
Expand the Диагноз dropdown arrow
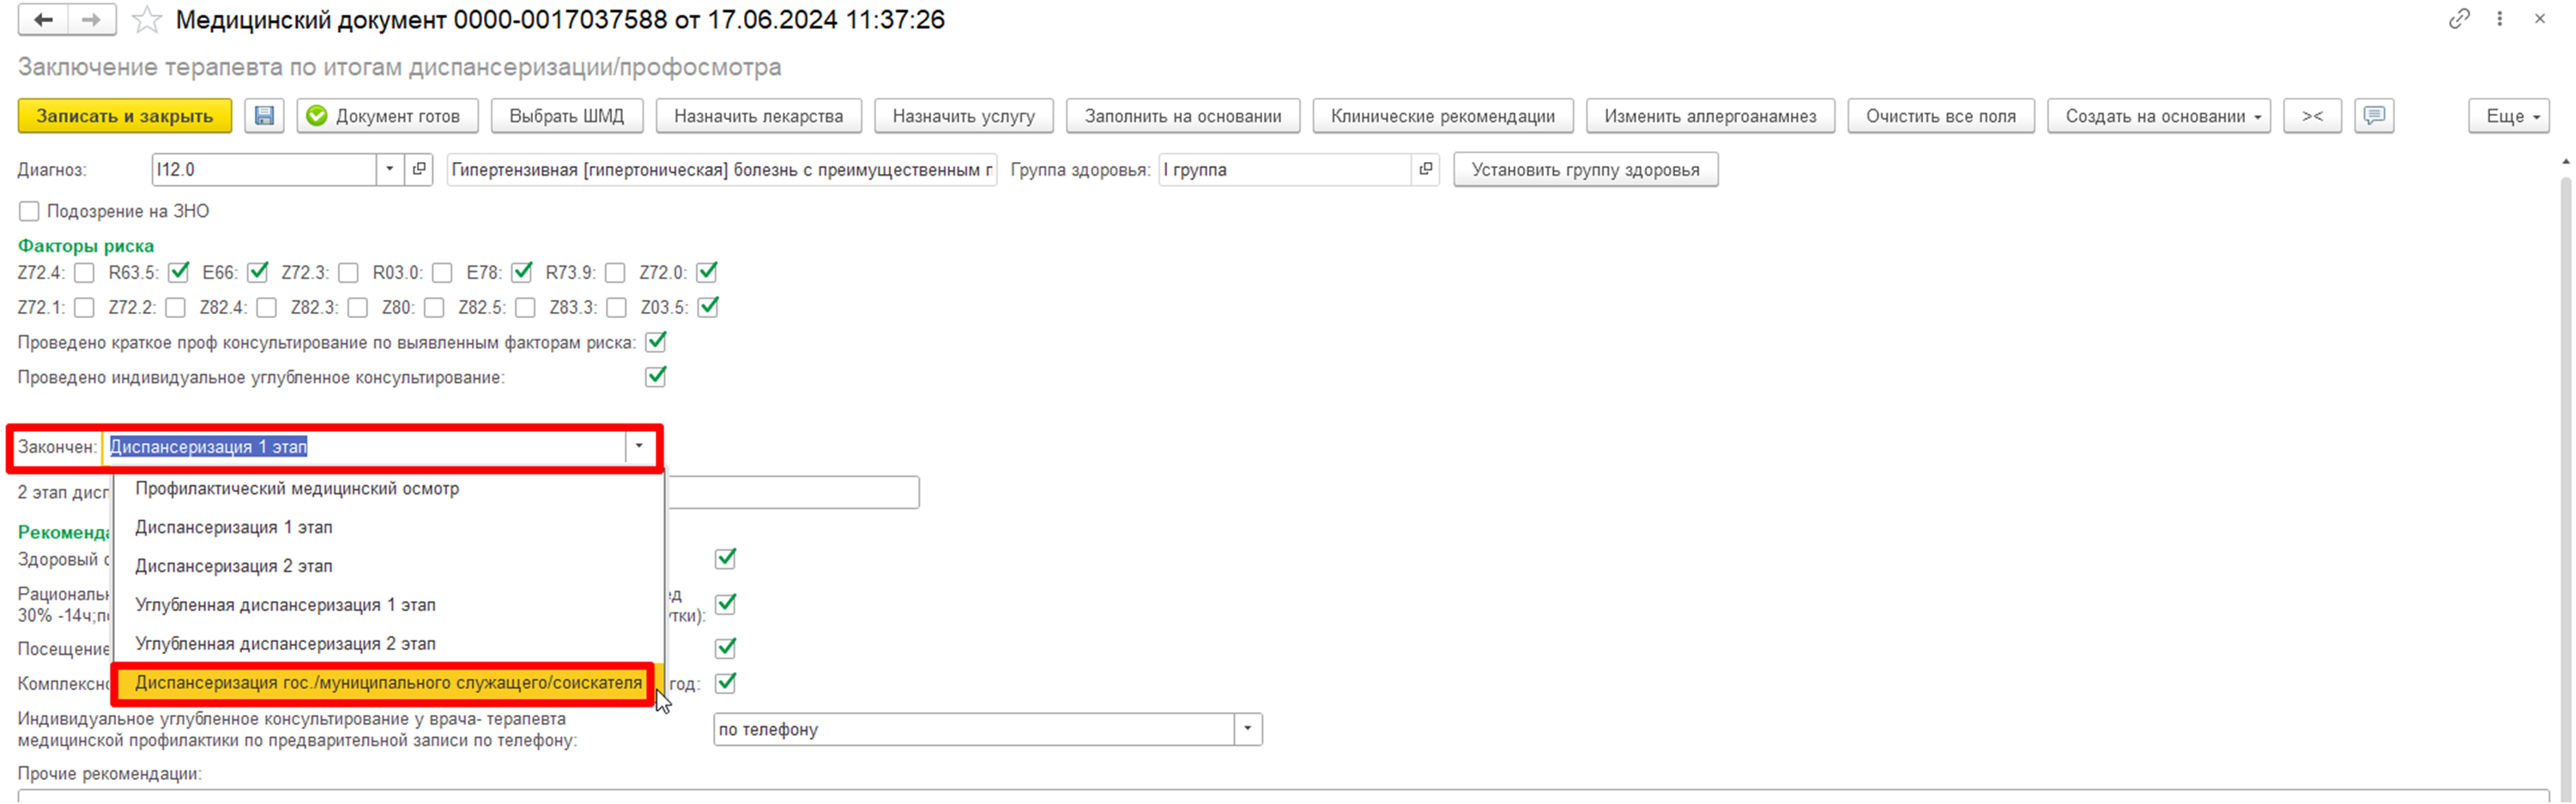390,170
